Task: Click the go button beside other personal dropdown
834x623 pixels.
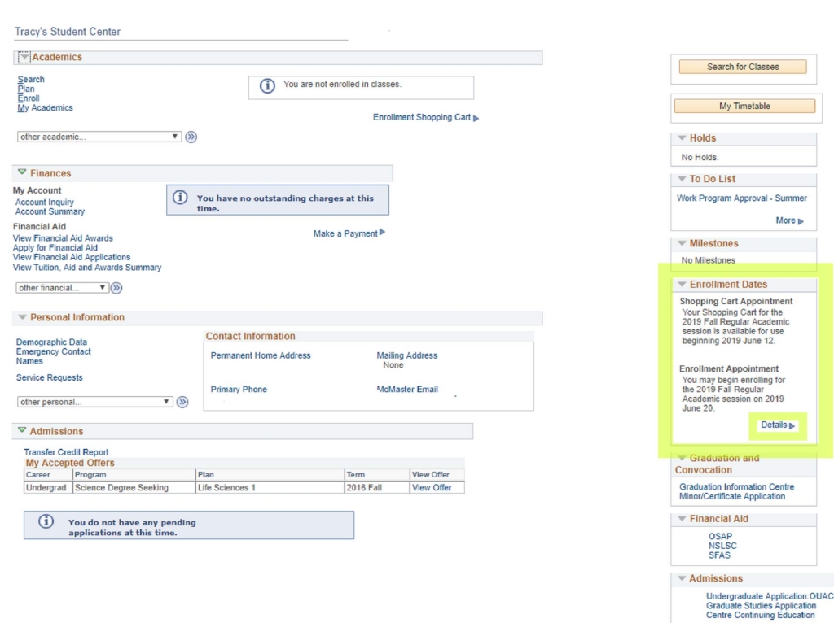Action: click(182, 402)
